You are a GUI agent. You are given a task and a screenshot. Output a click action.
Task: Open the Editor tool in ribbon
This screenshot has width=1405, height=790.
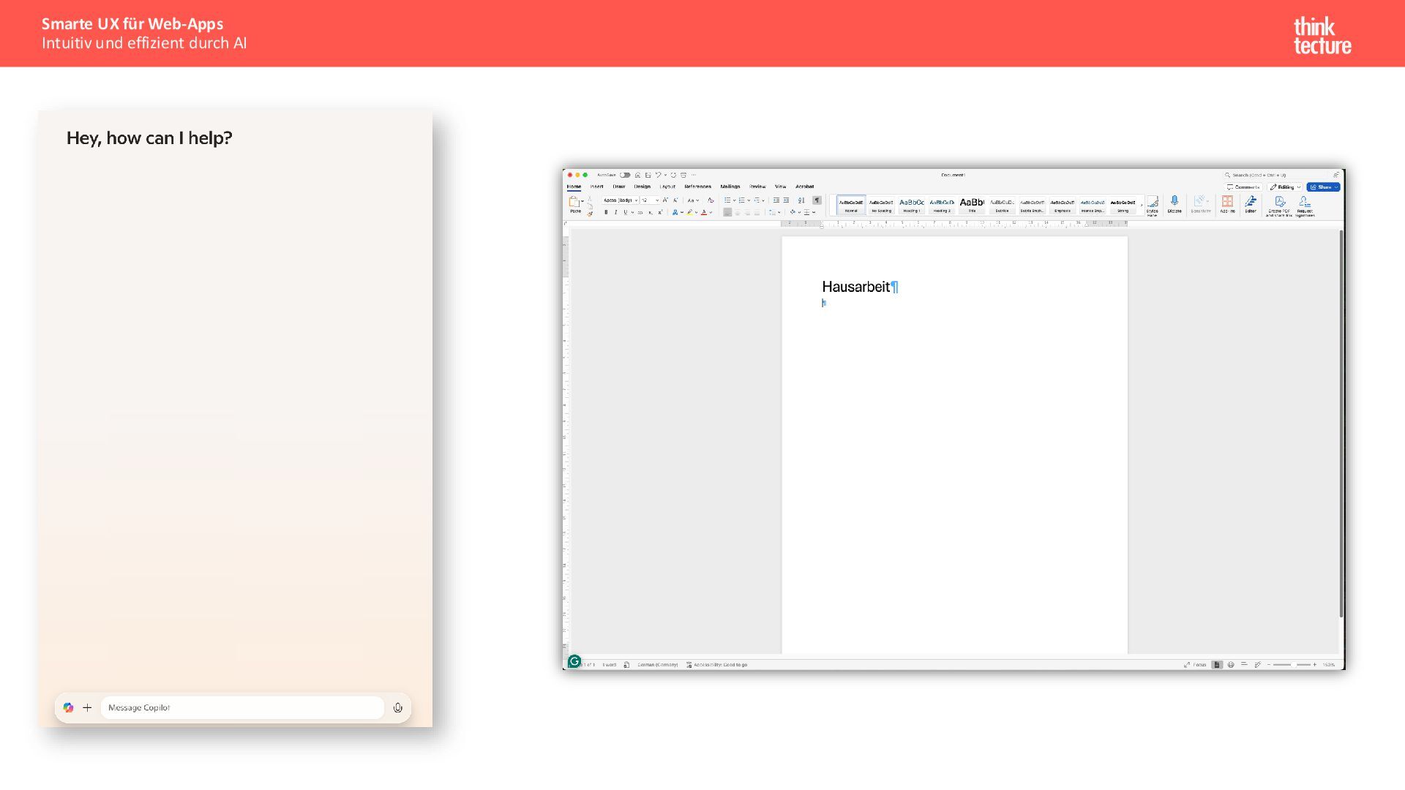coord(1251,201)
